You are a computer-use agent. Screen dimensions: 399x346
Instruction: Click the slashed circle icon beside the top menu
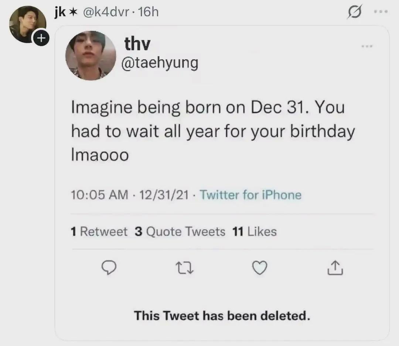coord(355,13)
